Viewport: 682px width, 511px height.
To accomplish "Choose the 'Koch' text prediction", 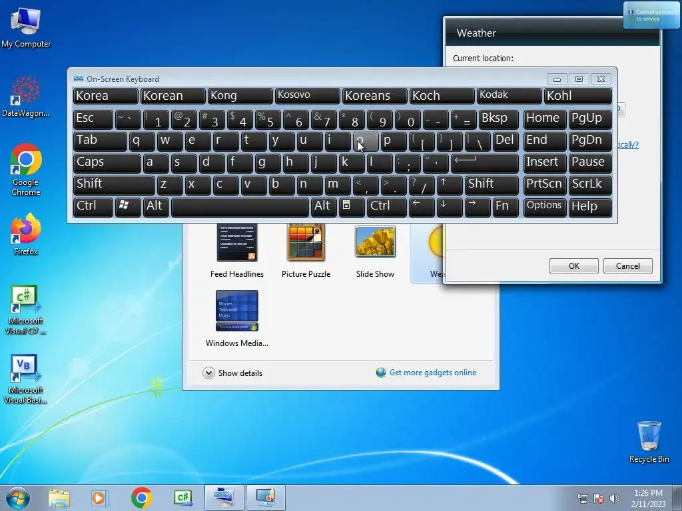I will (442, 96).
